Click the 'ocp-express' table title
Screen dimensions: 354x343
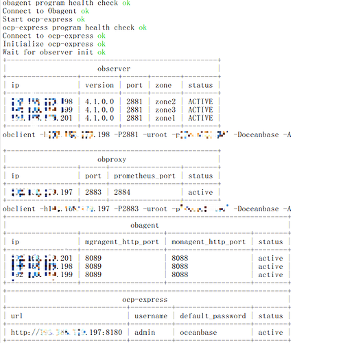tap(145, 299)
